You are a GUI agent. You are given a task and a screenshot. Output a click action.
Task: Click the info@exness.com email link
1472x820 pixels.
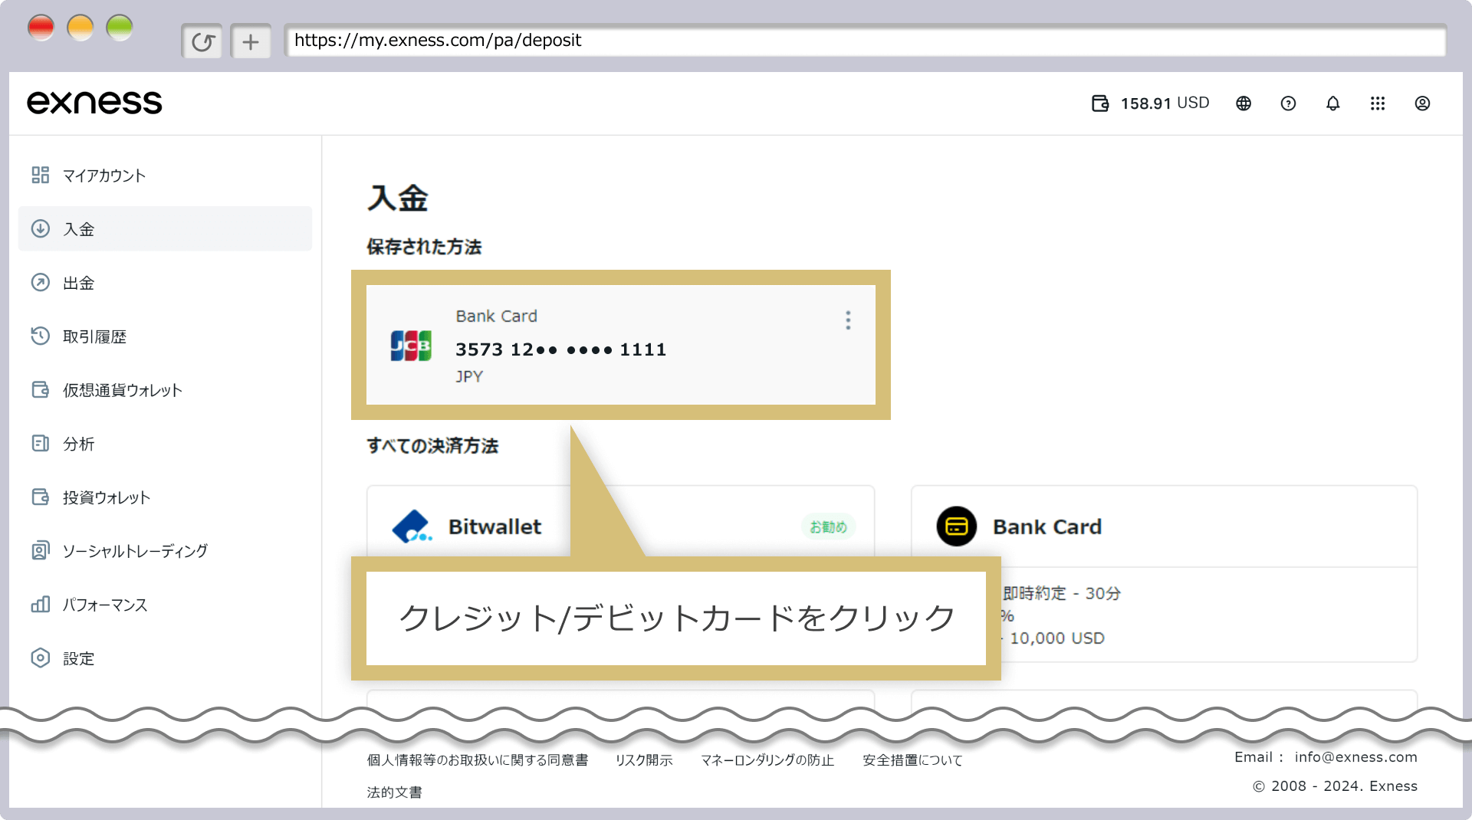click(x=1355, y=756)
